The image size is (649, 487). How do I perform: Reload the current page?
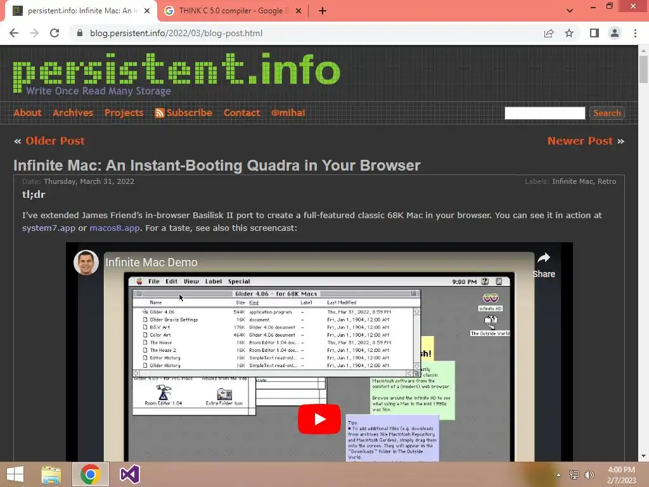[55, 33]
